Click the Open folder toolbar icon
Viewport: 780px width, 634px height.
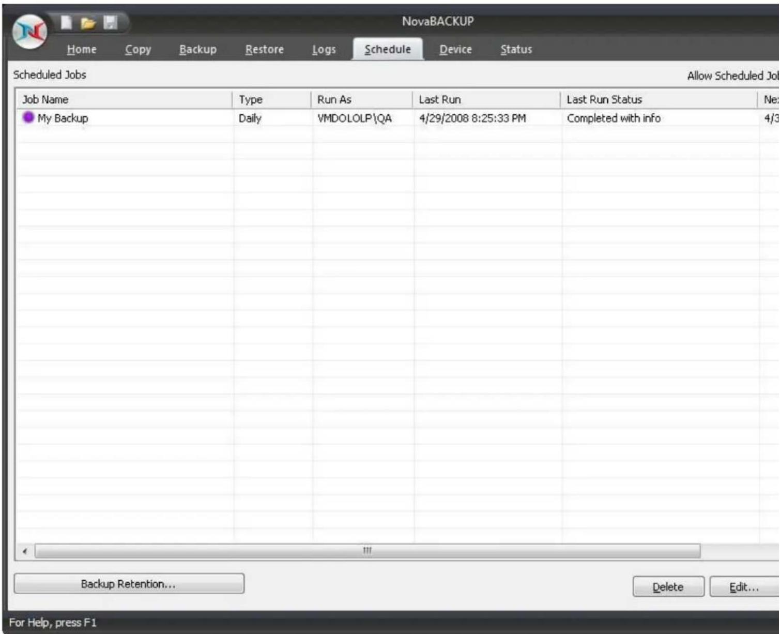click(x=88, y=23)
